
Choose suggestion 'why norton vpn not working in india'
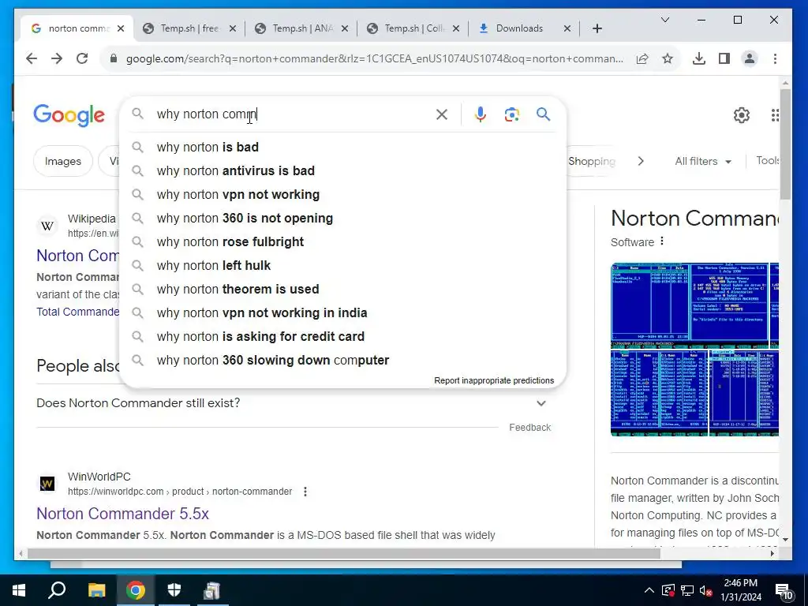tap(342, 313)
